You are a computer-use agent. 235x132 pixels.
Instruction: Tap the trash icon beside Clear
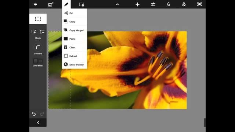[x=65, y=47]
